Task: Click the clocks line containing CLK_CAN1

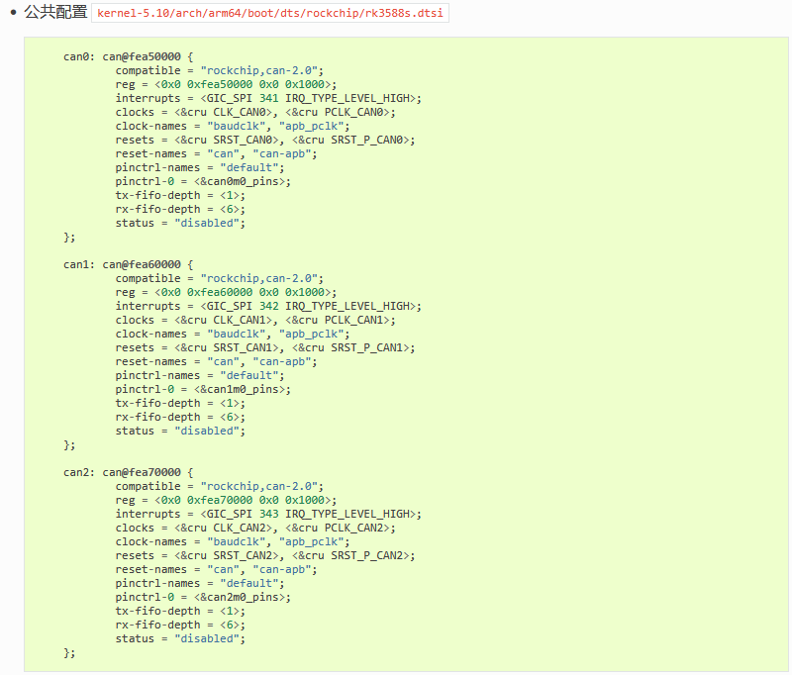Action: tap(255, 320)
